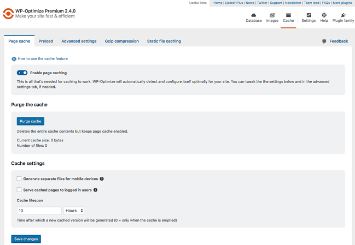Switch to Advanced settings tab
Viewport: 355px width, 245px height.
coord(79,41)
